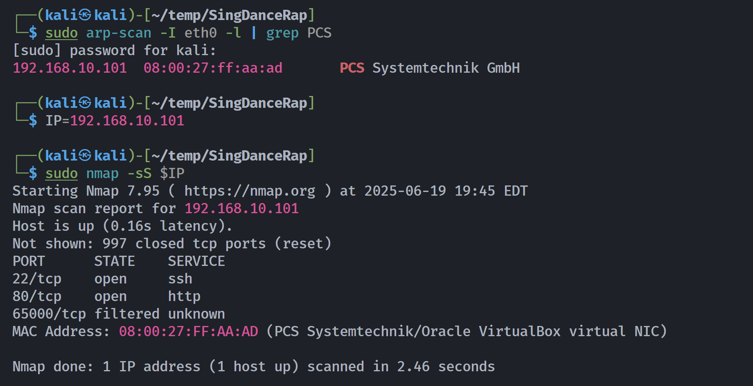Click the 22/tcp port line
The height and width of the screenshot is (386, 753).
[x=102, y=279]
